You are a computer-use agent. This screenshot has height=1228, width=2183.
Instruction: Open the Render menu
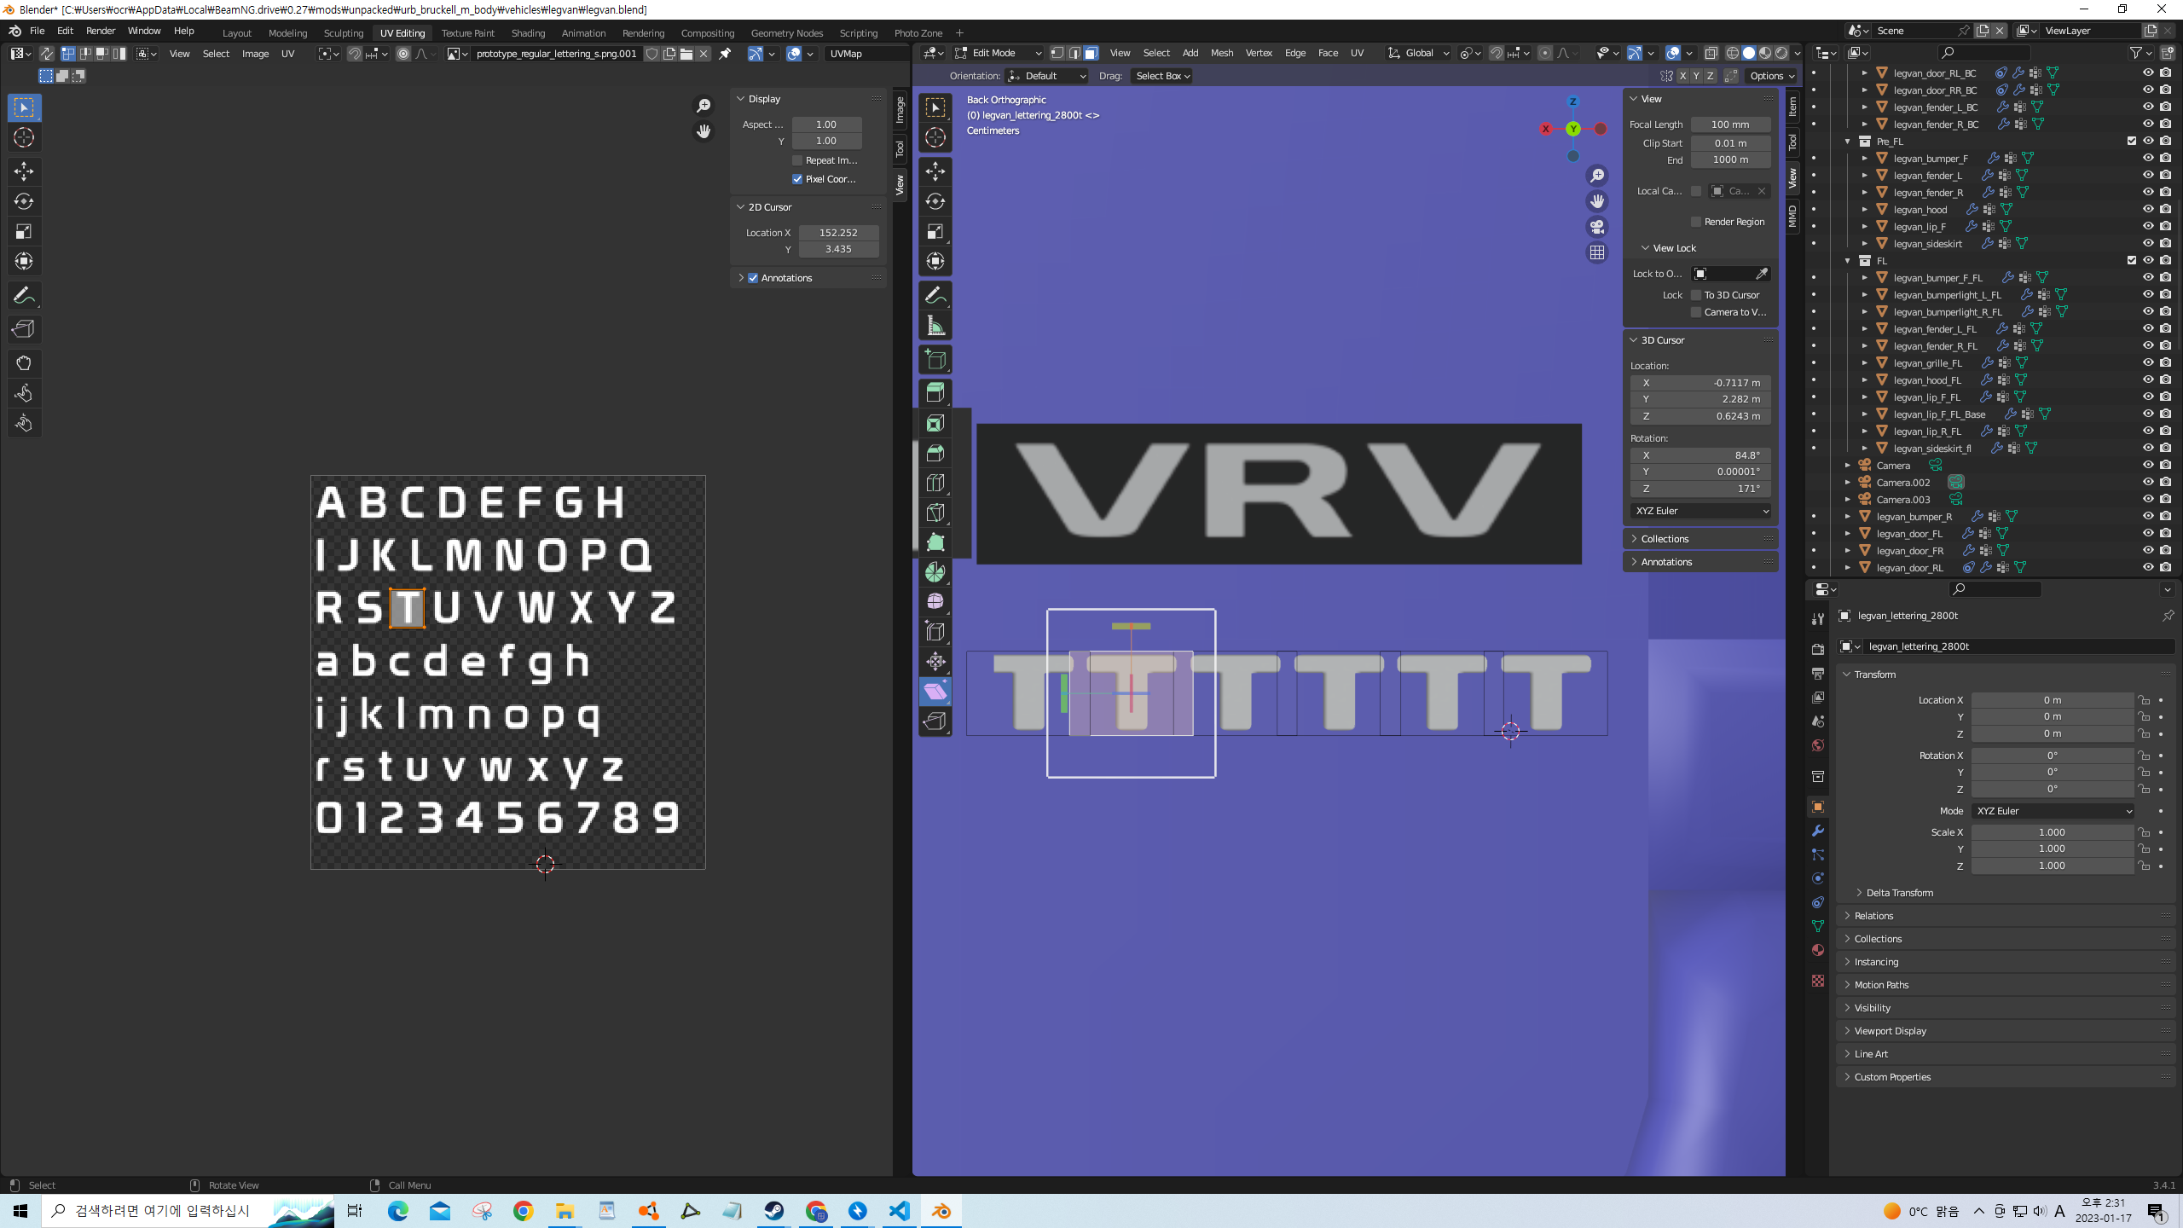tap(101, 31)
